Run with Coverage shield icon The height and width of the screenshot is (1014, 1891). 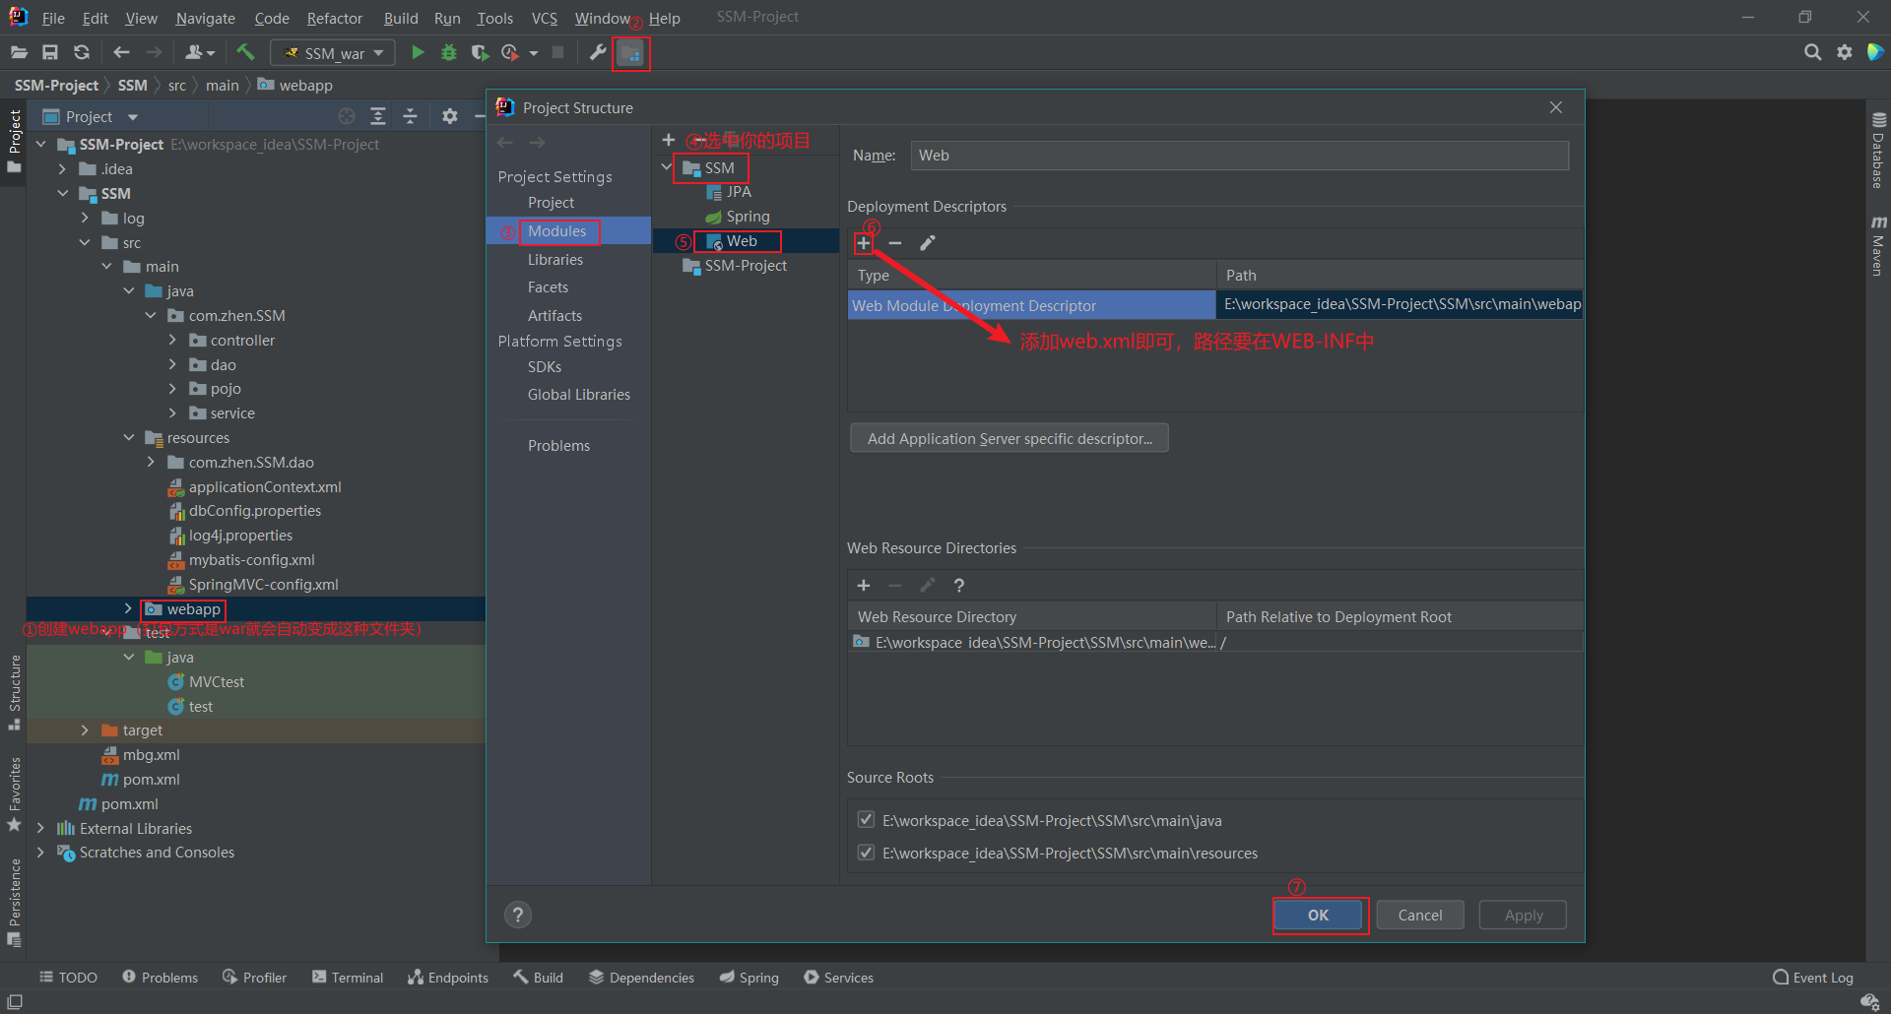pos(480,52)
